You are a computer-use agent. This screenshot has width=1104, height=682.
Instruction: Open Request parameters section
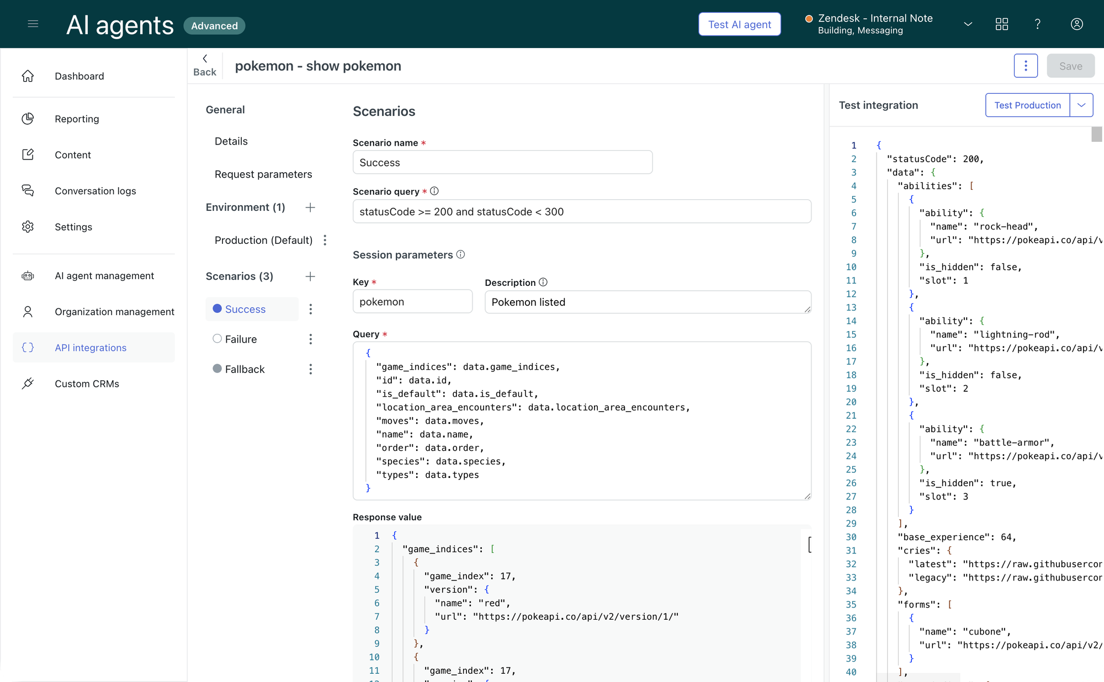pos(263,174)
